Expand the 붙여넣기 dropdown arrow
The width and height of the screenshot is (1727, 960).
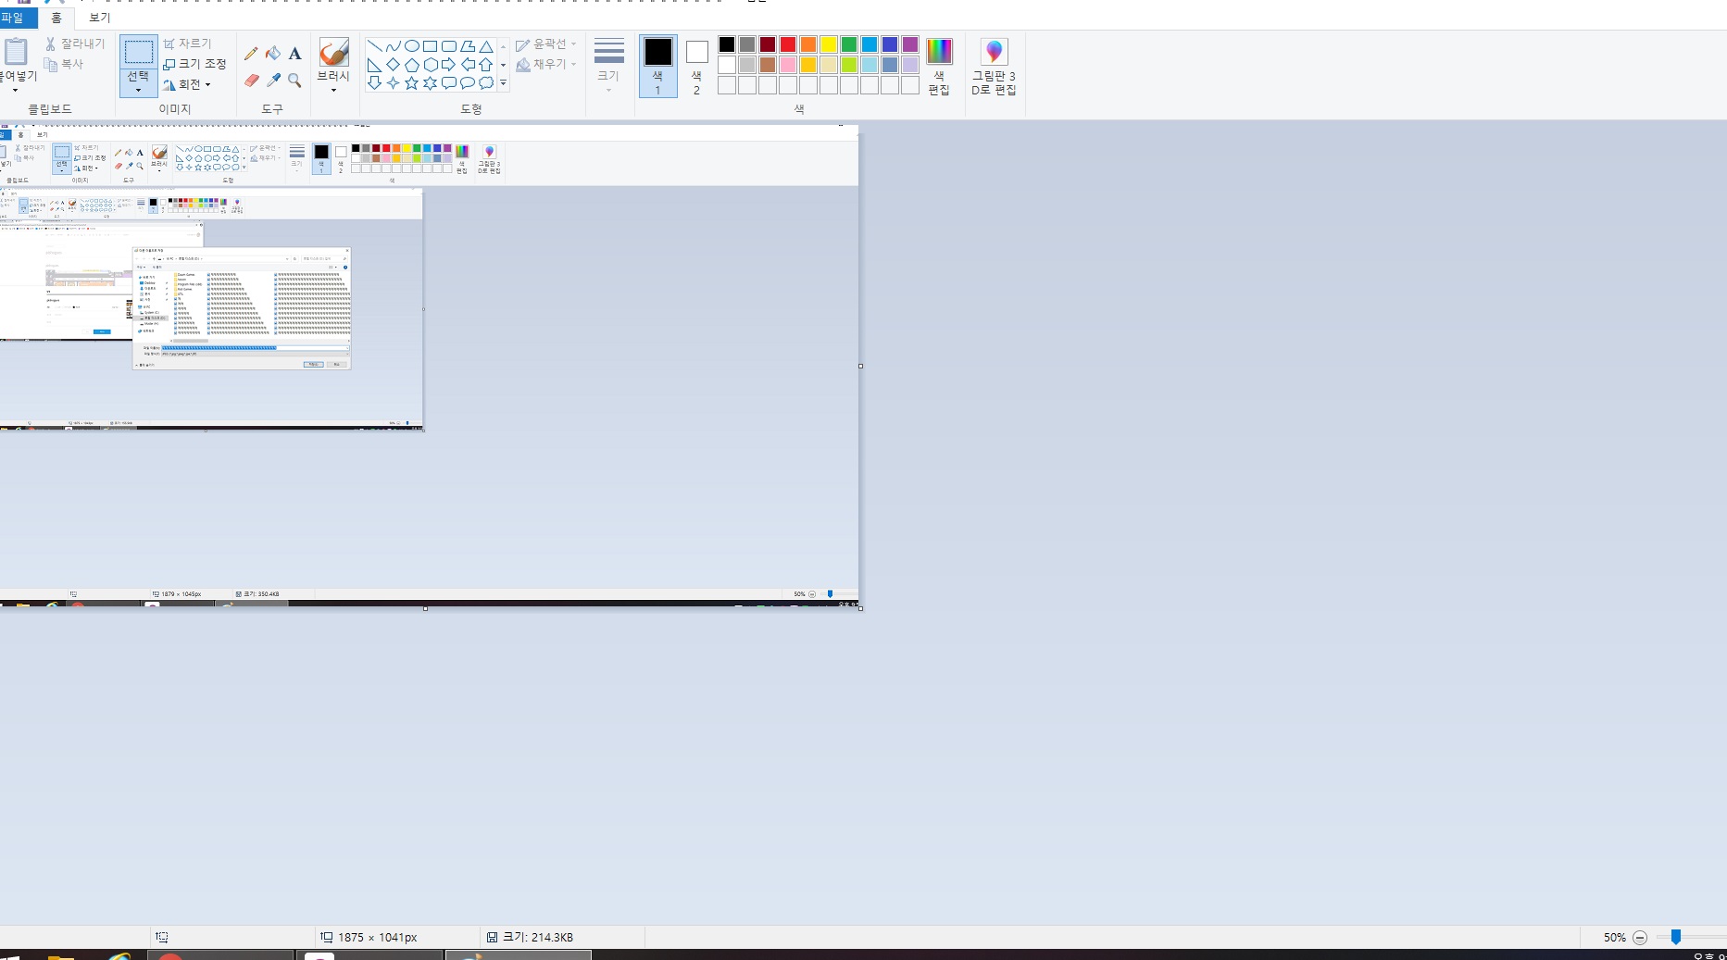(15, 91)
